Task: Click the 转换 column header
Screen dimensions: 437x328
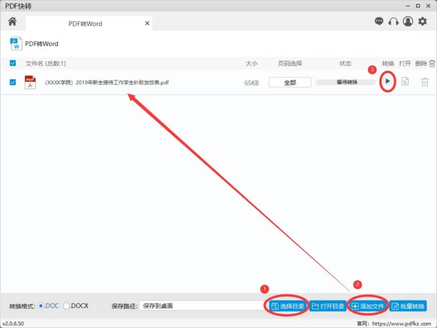Action: tap(388, 63)
